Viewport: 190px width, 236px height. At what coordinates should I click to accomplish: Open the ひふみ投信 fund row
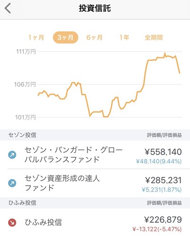point(95,222)
